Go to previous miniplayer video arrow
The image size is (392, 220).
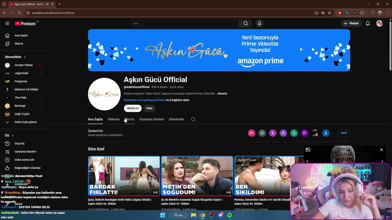pos(307,161)
